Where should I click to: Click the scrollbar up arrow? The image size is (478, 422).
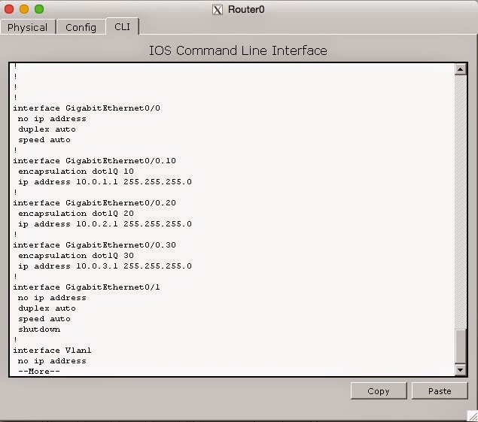point(461,69)
